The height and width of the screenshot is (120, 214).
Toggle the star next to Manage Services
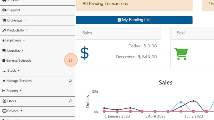pyautogui.click(x=70, y=80)
